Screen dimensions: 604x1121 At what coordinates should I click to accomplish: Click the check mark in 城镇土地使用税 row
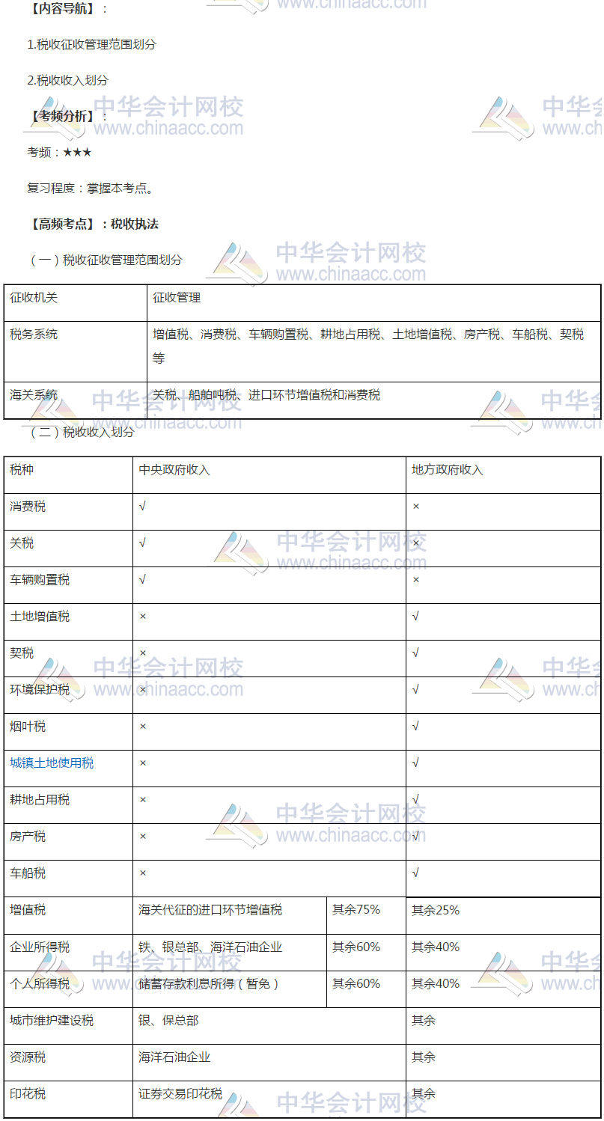pos(415,763)
